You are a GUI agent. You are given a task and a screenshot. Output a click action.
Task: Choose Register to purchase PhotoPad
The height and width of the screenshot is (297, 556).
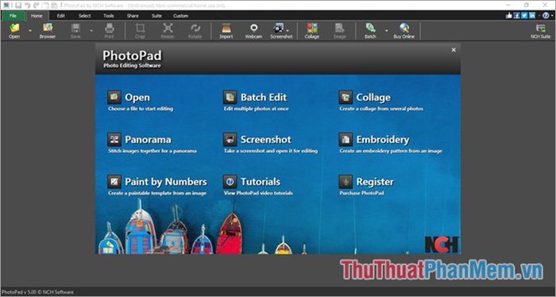click(366, 185)
